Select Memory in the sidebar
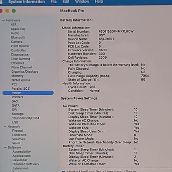 [17, 76]
